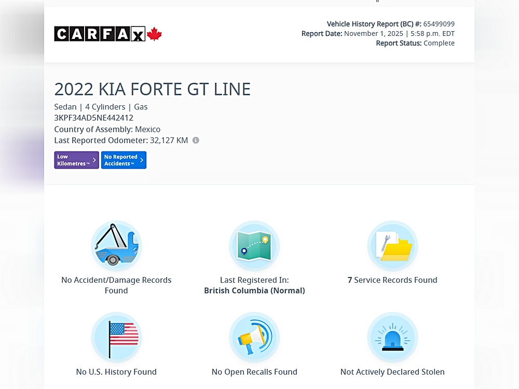The width and height of the screenshot is (519, 389).
Task: Expand the No Reported Accidents badge
Action: 124,160
